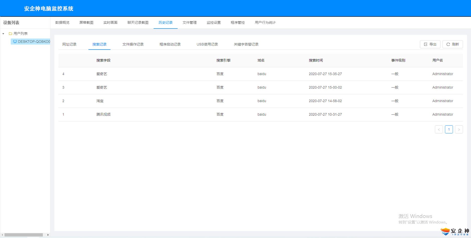Open the 程序管控 tab
The height and width of the screenshot is (238, 471).
[238, 23]
